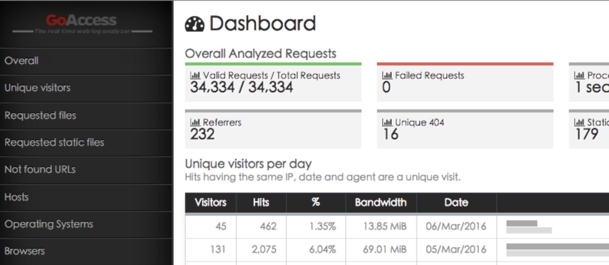Navigate to Hosts in sidebar
The width and height of the screenshot is (609, 265).
coord(86,197)
